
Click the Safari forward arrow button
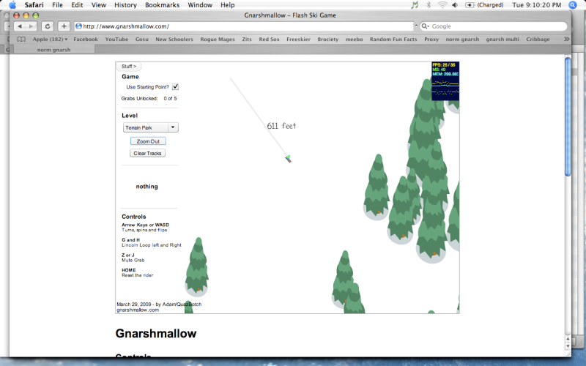32,26
